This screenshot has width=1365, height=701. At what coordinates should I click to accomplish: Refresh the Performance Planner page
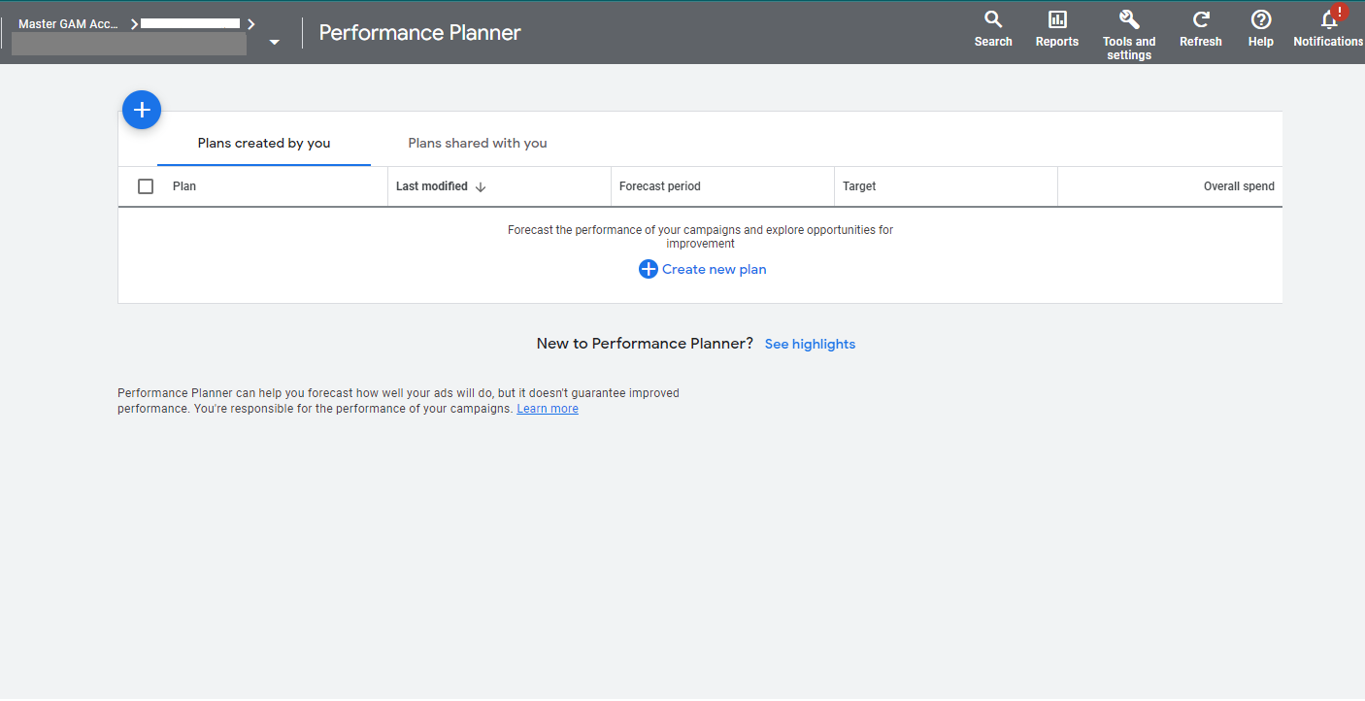tap(1200, 27)
